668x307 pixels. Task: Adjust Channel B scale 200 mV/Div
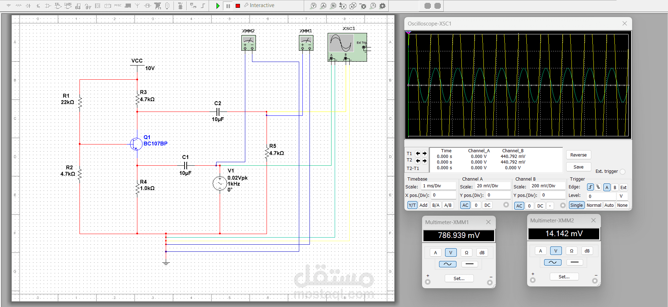pyautogui.click(x=547, y=186)
